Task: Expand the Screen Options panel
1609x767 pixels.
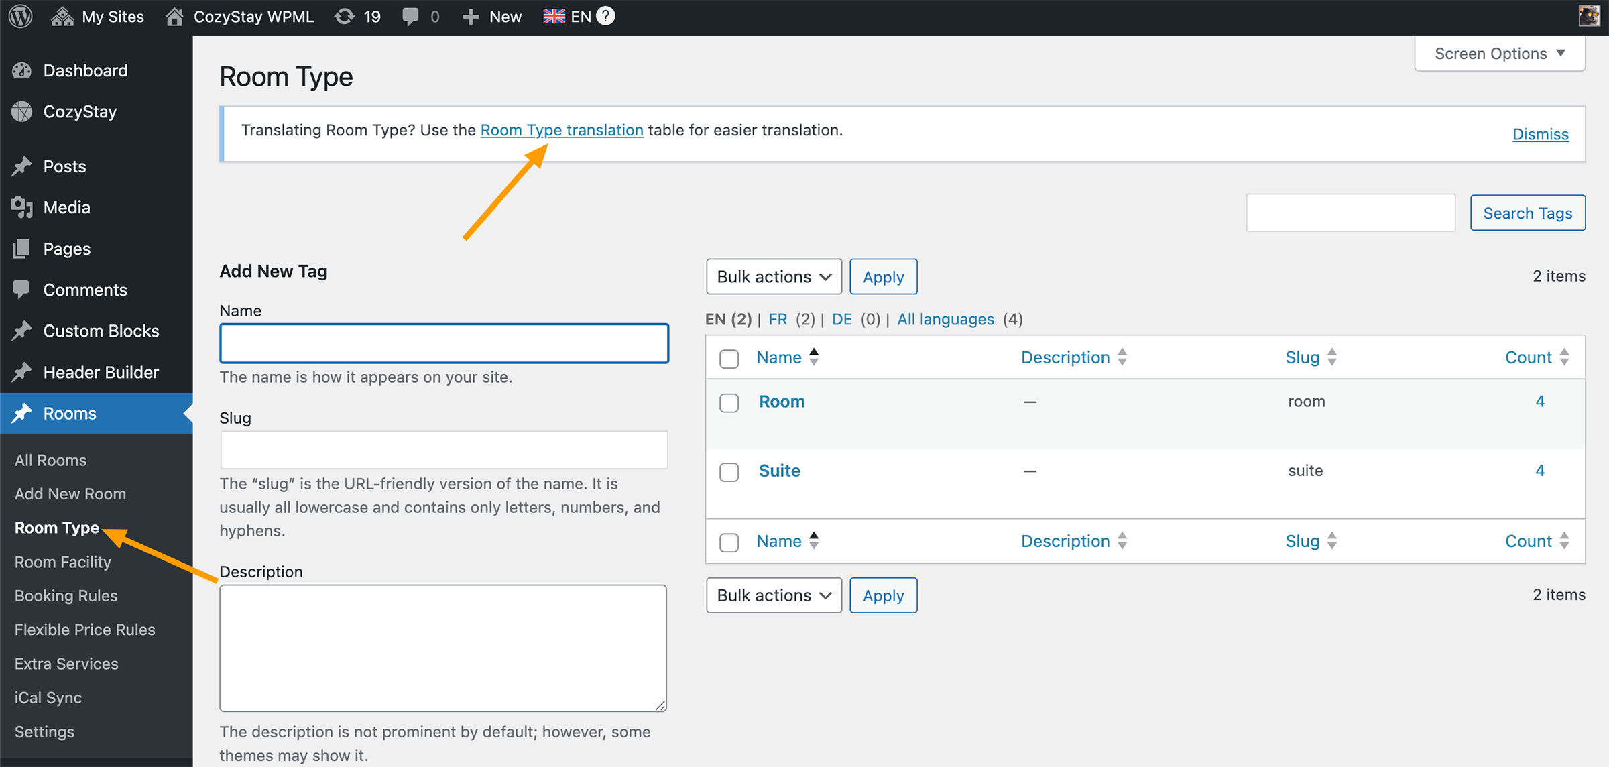Action: click(x=1499, y=53)
